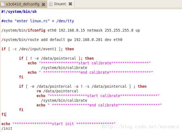The width and height of the screenshot is (182, 132).
Task: Click the gateway address 192.168.0.201
Action: pyautogui.click(x=88, y=40)
